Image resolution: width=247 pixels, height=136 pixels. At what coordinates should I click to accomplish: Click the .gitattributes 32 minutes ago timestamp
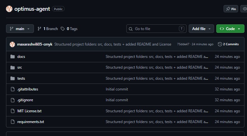(227, 89)
